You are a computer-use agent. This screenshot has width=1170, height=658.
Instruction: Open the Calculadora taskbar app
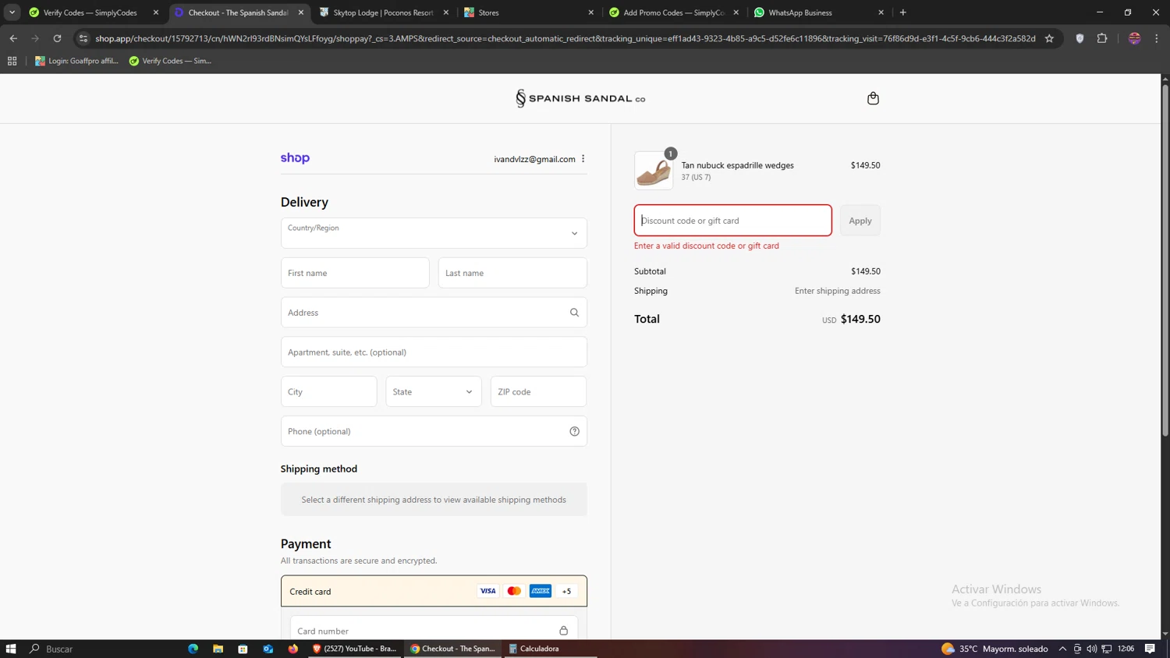(x=550, y=649)
